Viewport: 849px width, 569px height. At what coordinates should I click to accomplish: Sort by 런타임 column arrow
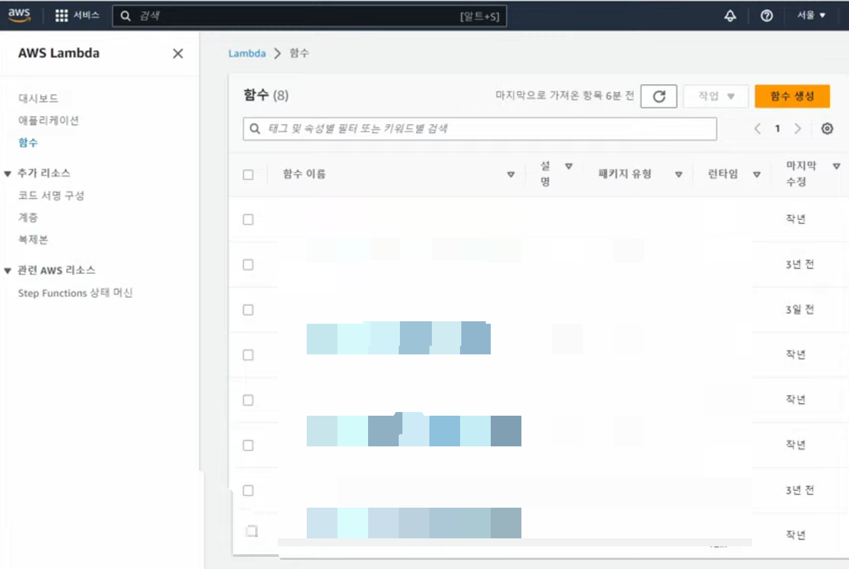click(x=756, y=174)
